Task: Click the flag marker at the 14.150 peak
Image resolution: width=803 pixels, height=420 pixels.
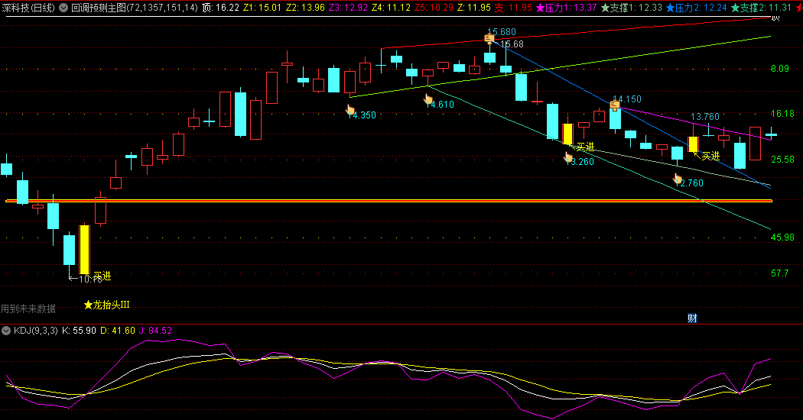Action: (x=615, y=105)
